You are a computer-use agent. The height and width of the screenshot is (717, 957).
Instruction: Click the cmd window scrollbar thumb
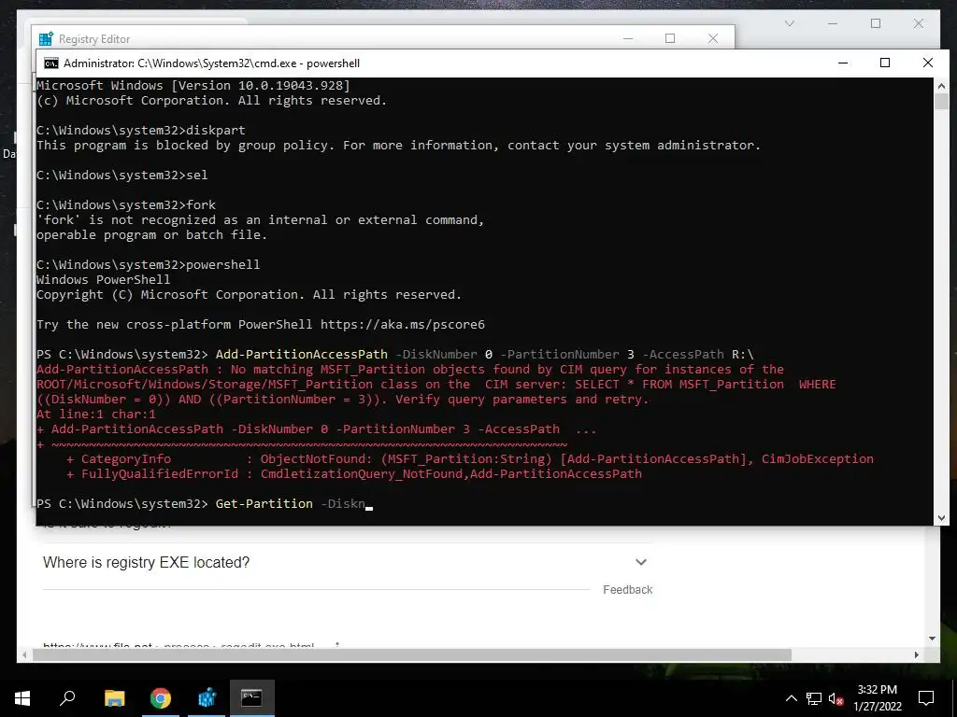click(941, 101)
